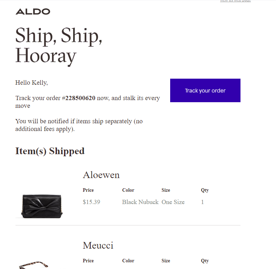Click the Color label under Aloewen
The image size is (276, 269).
(x=128, y=190)
